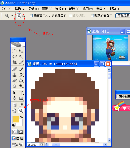This screenshot has width=130, height=148.
Task: Select the Paint Bucket tool
Action: tap(21, 80)
